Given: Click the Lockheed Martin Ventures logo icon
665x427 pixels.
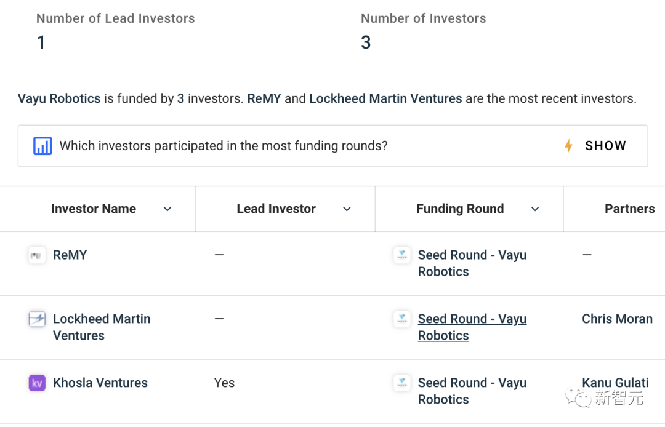Looking at the screenshot, I should [x=37, y=319].
